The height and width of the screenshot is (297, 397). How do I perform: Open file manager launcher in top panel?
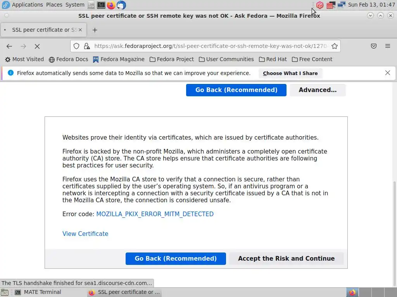(x=91, y=5)
